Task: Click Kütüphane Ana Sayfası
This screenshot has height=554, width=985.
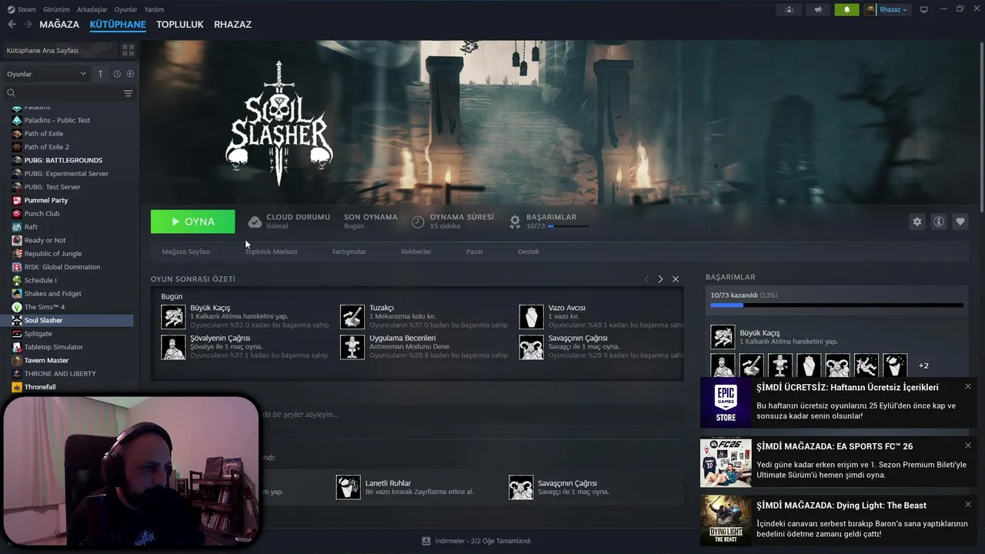Action: tap(42, 50)
